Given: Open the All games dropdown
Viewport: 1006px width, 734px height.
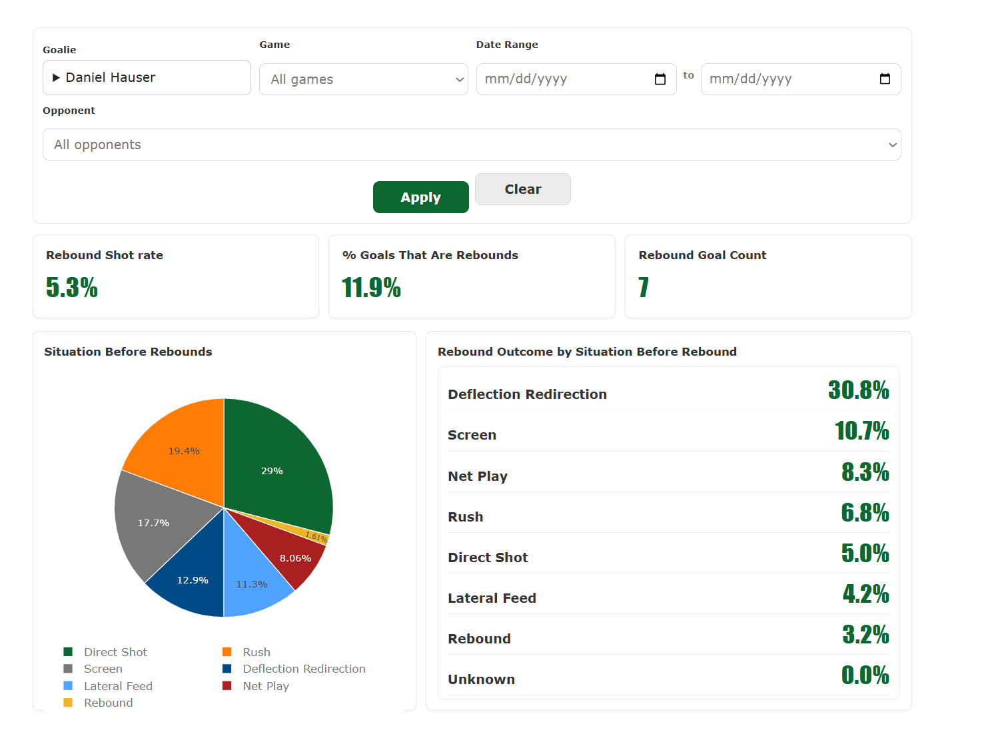Looking at the screenshot, I should [x=364, y=79].
